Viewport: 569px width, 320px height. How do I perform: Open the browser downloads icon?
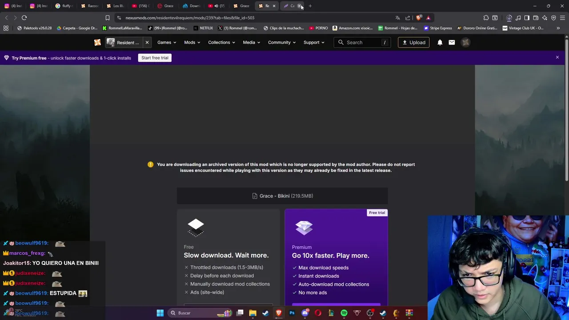[509, 18]
